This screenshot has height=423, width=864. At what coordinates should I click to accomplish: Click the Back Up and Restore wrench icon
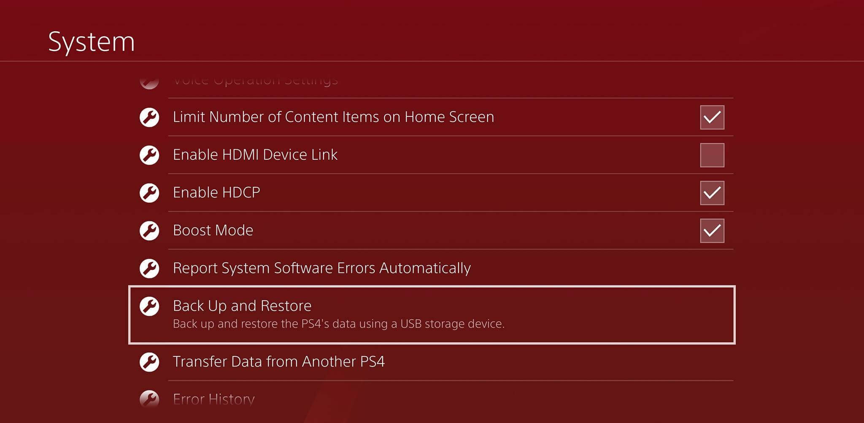[149, 306]
